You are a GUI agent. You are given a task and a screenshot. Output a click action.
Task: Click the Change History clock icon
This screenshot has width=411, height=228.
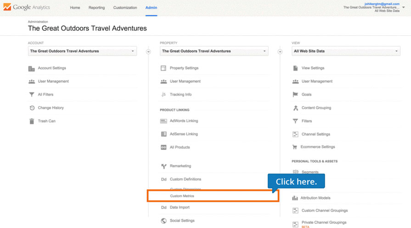tap(32, 108)
